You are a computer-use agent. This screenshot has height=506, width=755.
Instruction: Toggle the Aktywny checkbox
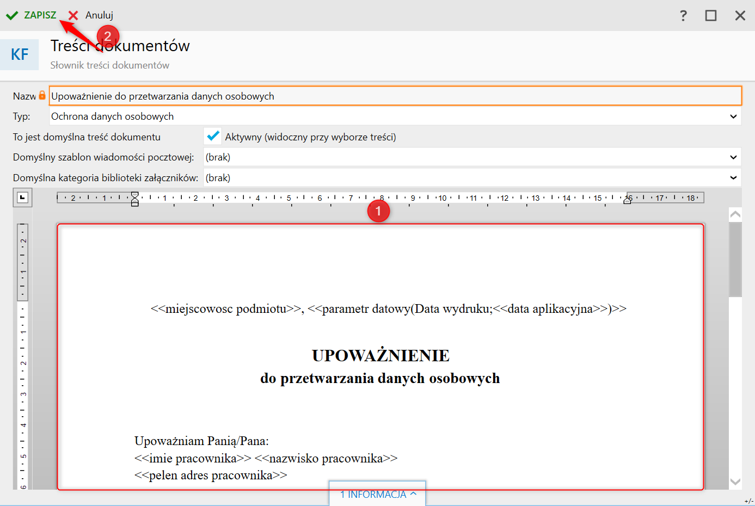pyautogui.click(x=213, y=136)
